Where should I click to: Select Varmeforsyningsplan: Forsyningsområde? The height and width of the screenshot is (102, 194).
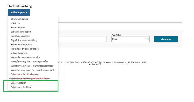[x=30, y=62]
